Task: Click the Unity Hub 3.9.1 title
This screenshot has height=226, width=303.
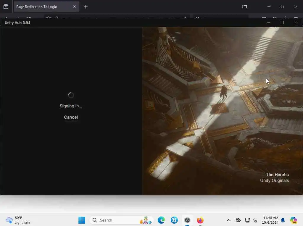Action: click(17, 23)
